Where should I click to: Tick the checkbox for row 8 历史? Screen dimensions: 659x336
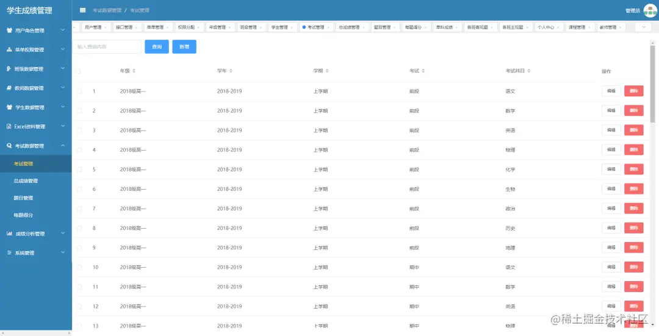point(79,228)
